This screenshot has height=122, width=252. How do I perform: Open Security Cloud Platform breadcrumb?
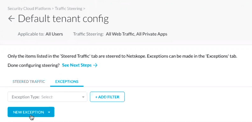point(29,8)
